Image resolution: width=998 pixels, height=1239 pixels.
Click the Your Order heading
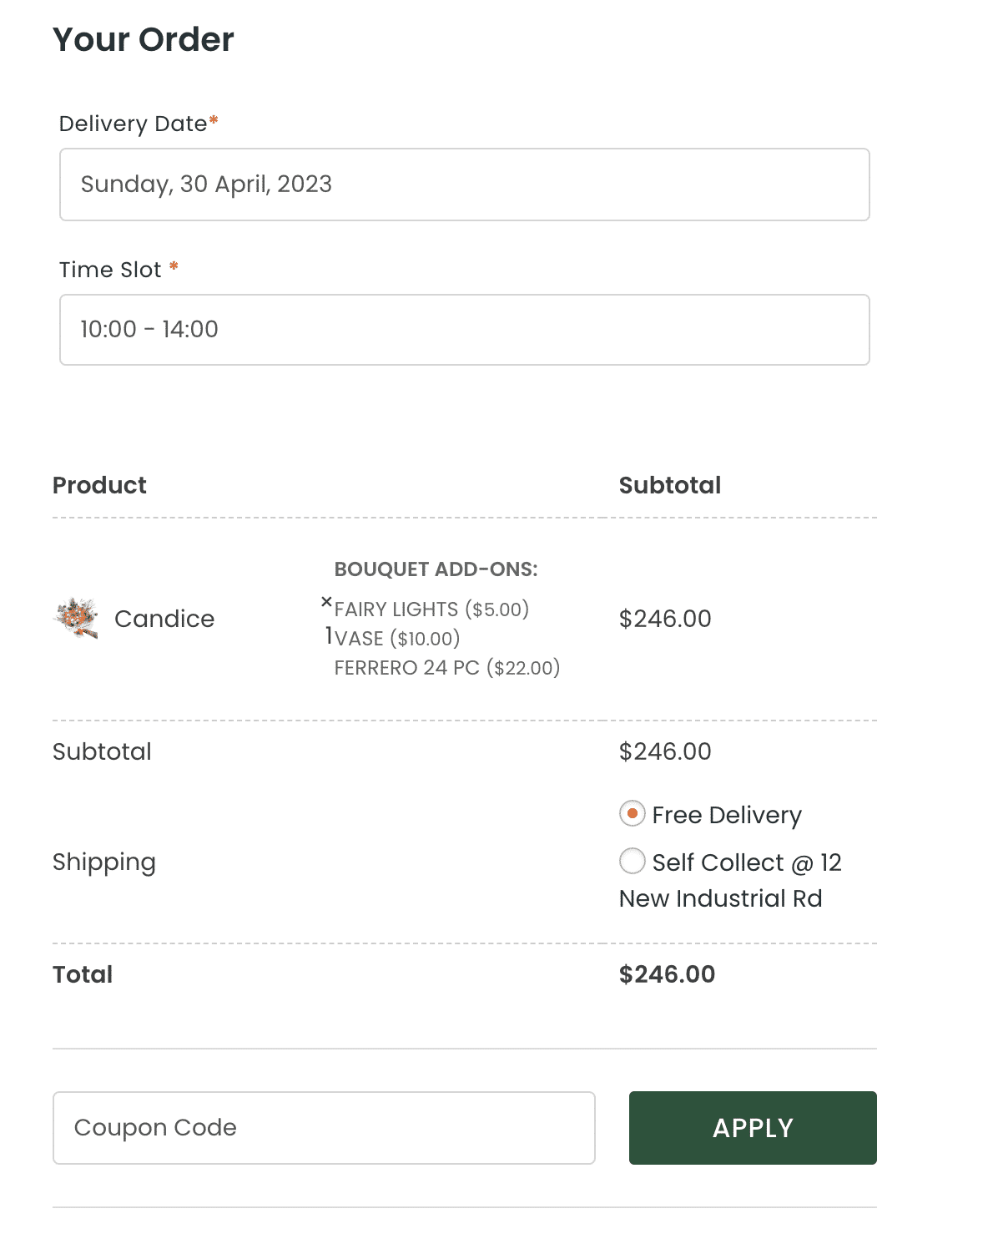click(143, 38)
